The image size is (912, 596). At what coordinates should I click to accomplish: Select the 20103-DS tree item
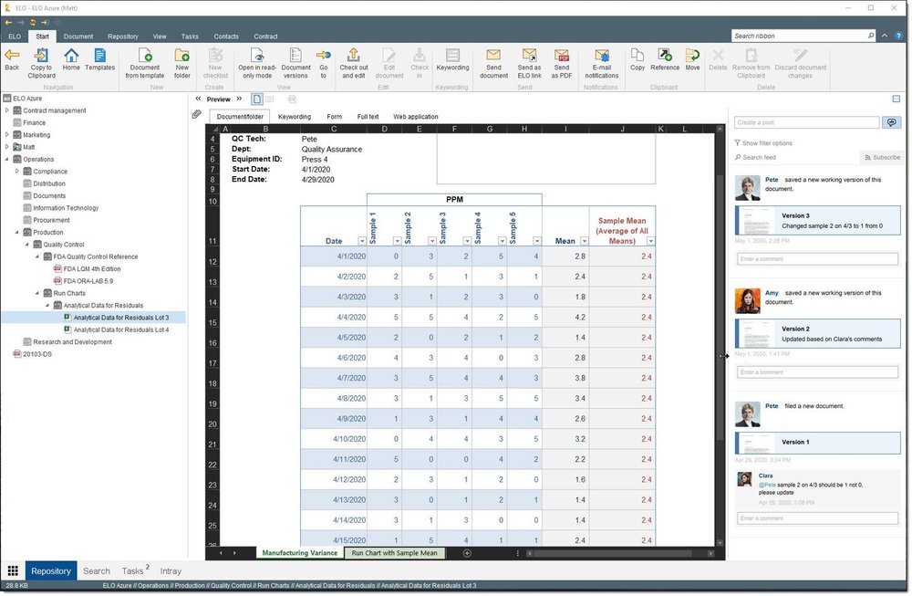pos(37,354)
